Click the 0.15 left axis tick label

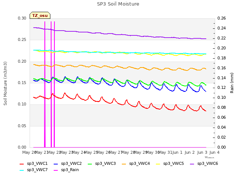pos(22,83)
